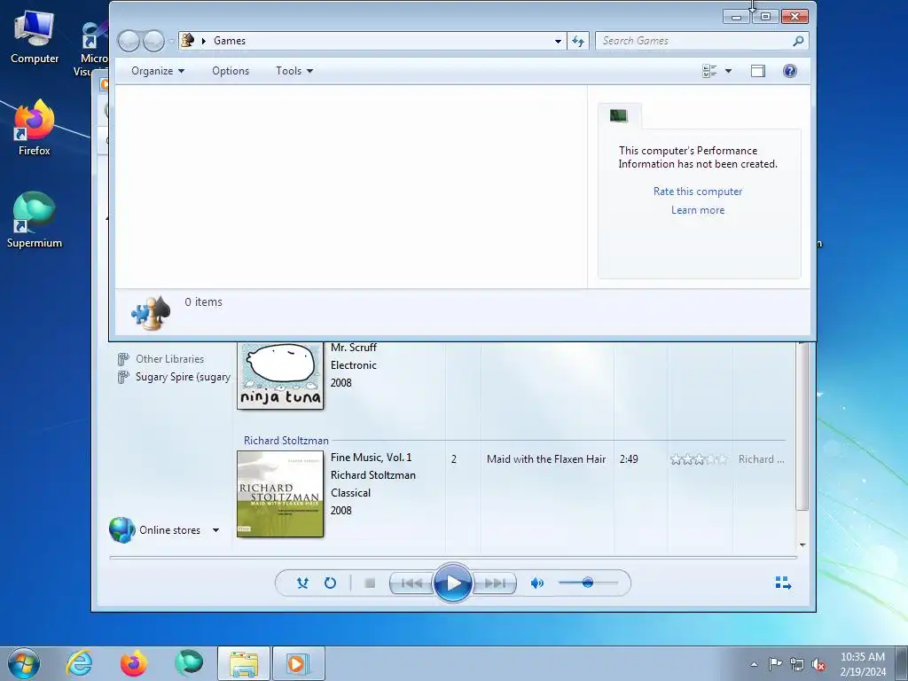The image size is (908, 681).
Task: Expand the view options dropdown arrow
Action: 729,71
